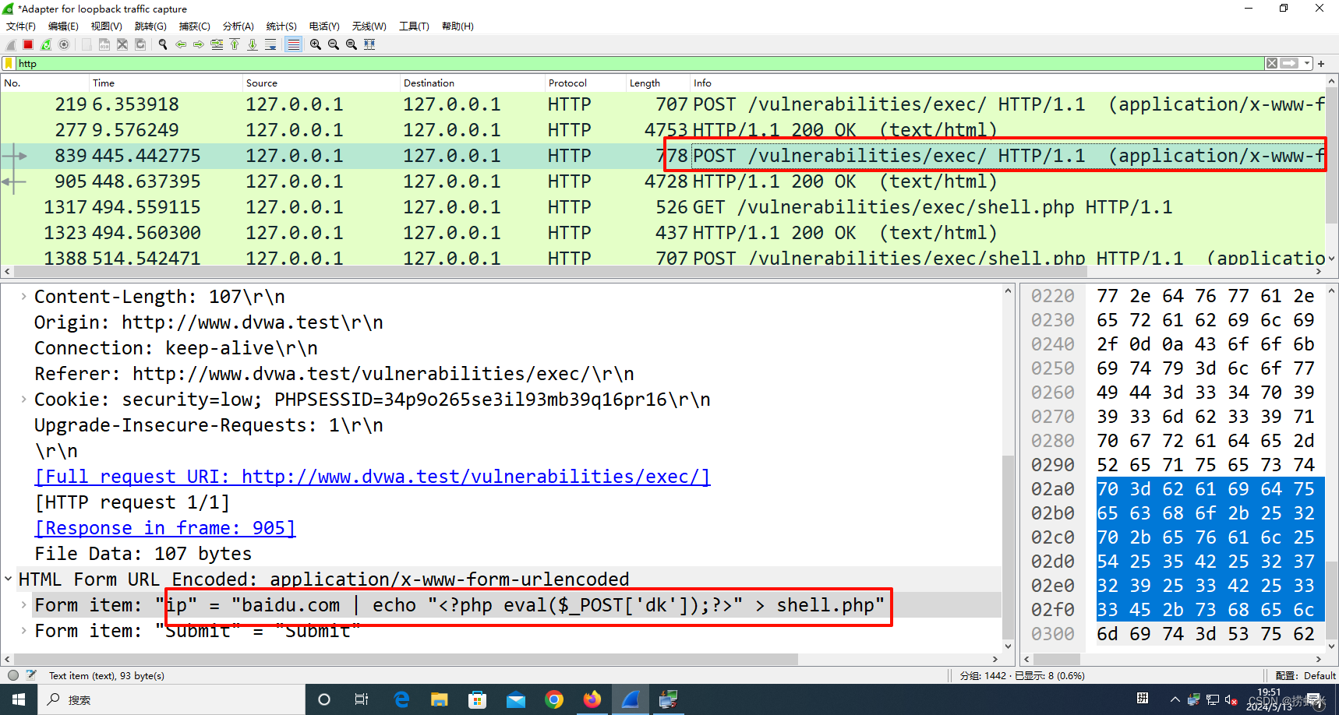
Task: Go forward to next packet
Action: pyautogui.click(x=199, y=44)
